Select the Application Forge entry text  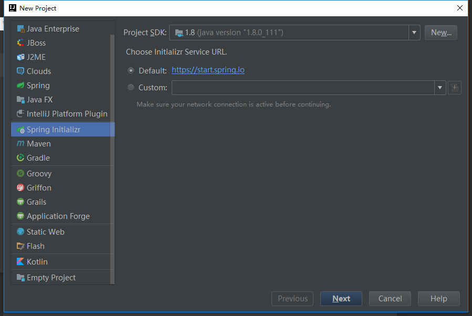coord(58,216)
